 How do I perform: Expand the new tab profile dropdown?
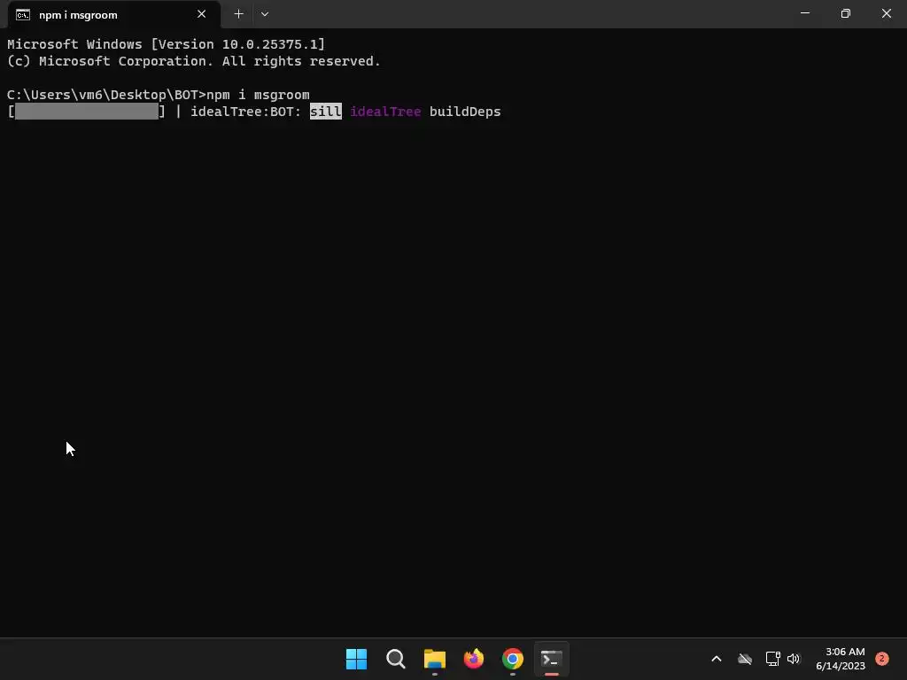coord(264,14)
